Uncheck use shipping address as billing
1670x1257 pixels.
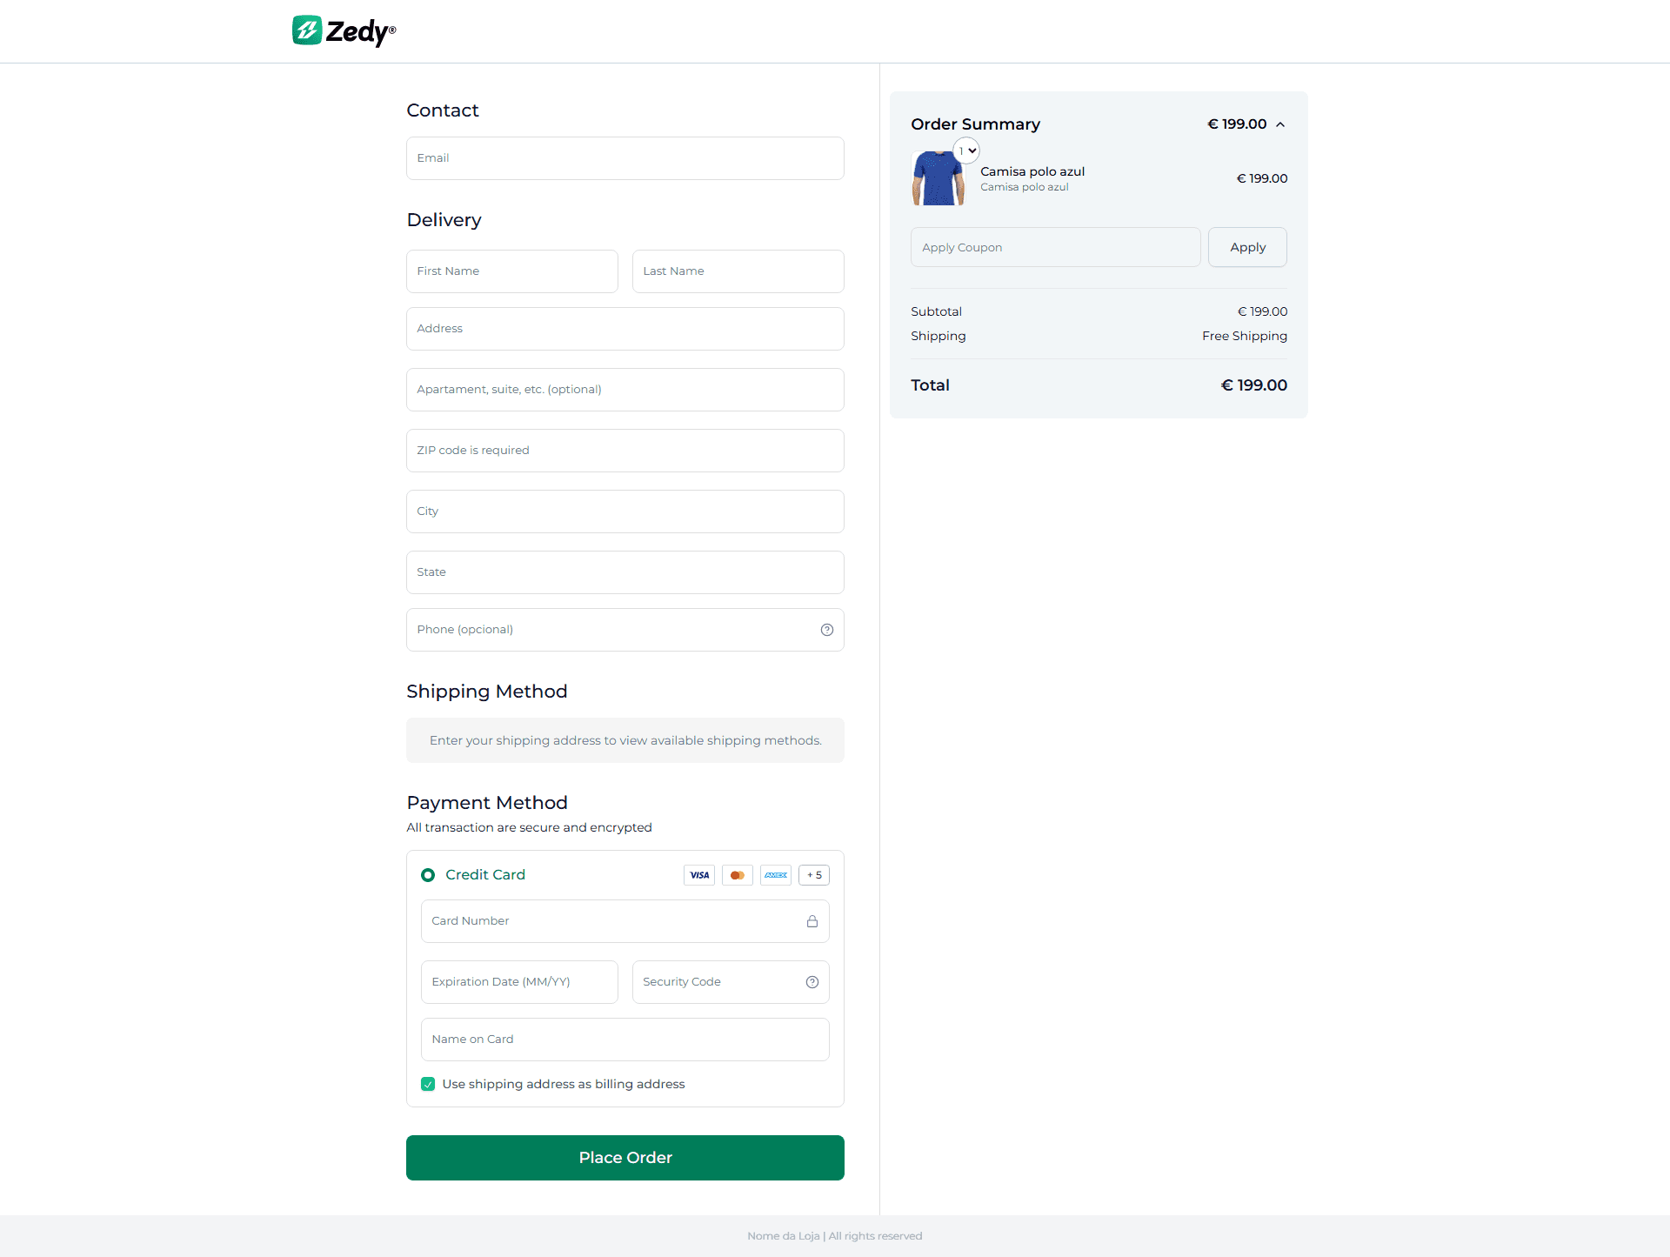428,1084
